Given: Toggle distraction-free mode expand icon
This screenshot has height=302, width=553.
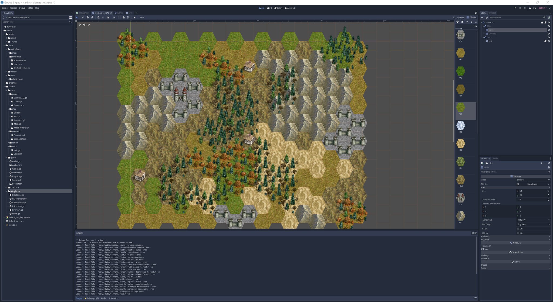Looking at the screenshot, I should pyautogui.click(x=476, y=13).
